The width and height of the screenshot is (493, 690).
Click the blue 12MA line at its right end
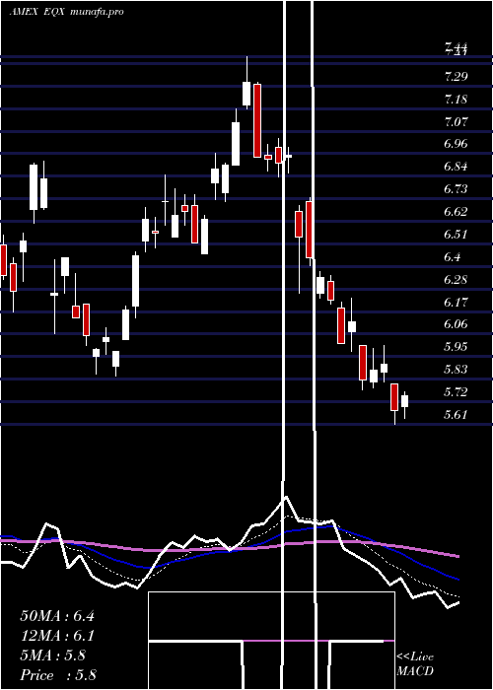(x=457, y=579)
